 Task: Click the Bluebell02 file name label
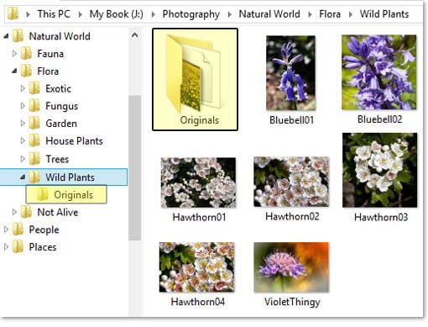pyautogui.click(x=379, y=119)
